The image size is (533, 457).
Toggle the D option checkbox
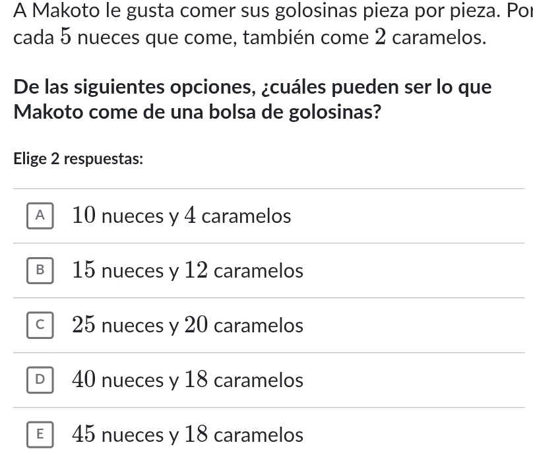click(40, 380)
